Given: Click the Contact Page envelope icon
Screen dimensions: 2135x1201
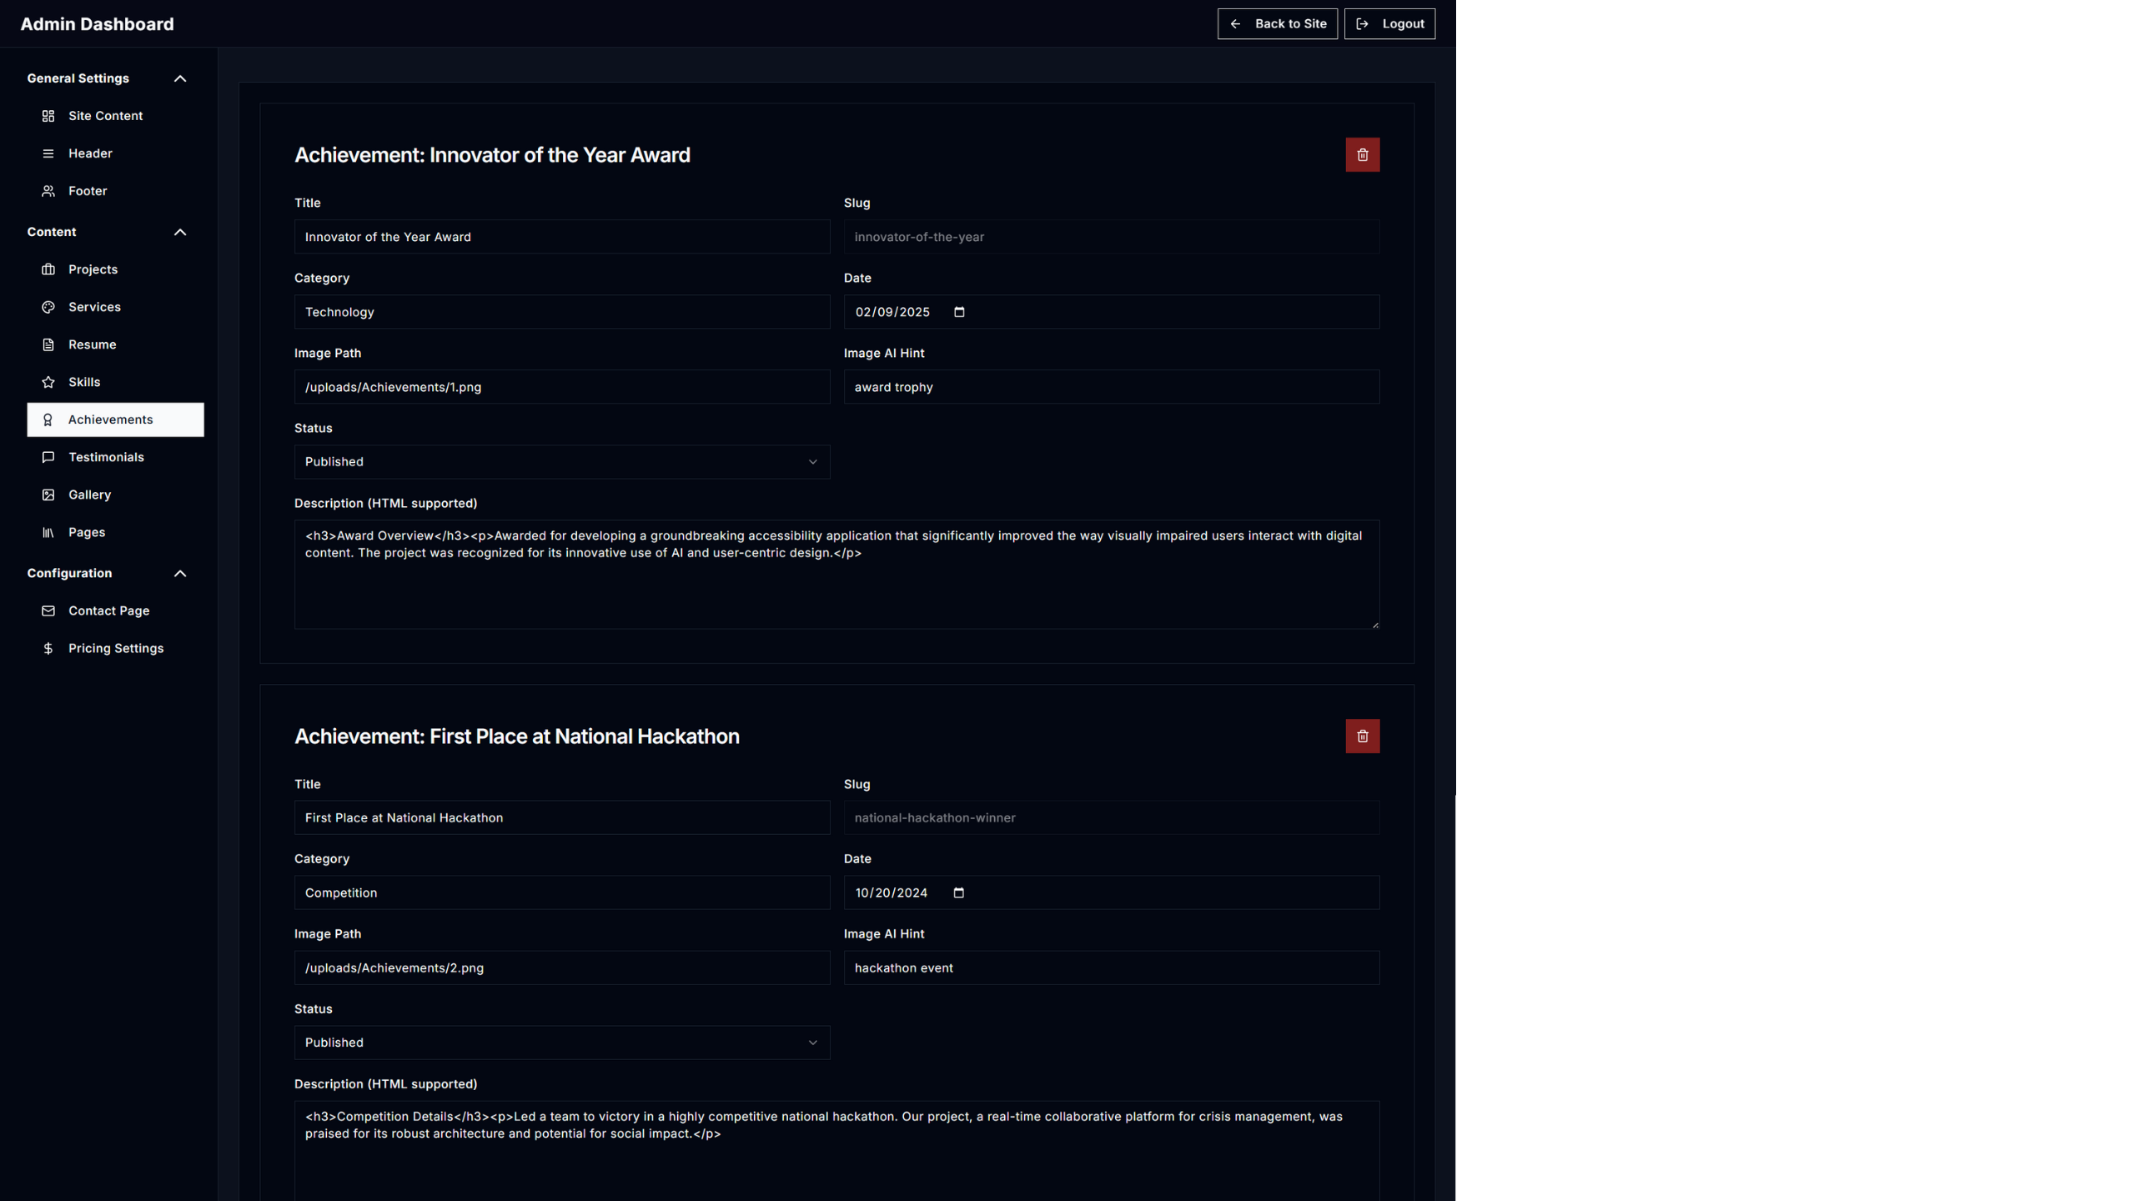Looking at the screenshot, I should pos(48,611).
